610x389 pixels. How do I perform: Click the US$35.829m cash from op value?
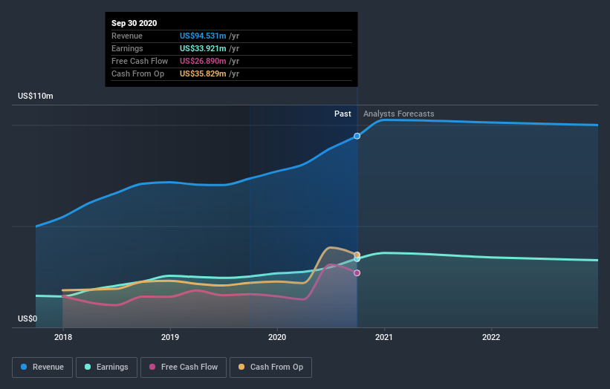point(203,73)
